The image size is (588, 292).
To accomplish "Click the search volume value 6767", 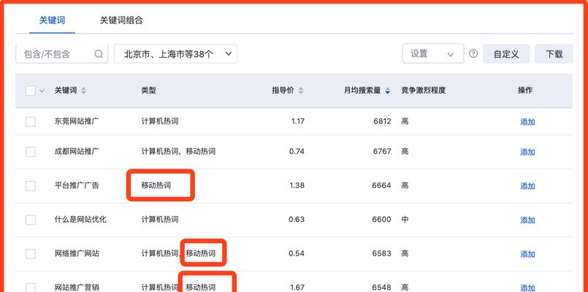I will [x=382, y=152].
